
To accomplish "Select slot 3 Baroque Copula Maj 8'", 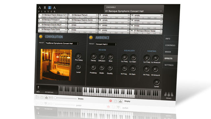I will 53,26.
